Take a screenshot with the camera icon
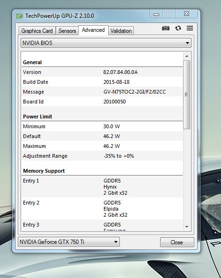Image resolution: width=221 pixels, height=278 pixels. (x=166, y=28)
